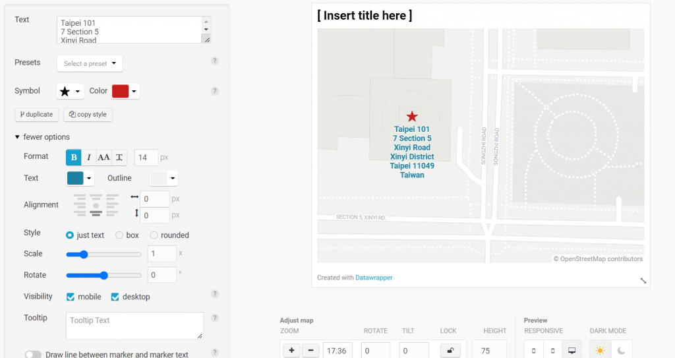Switch preview to light mode sun
The height and width of the screenshot is (358, 675).
600,350
